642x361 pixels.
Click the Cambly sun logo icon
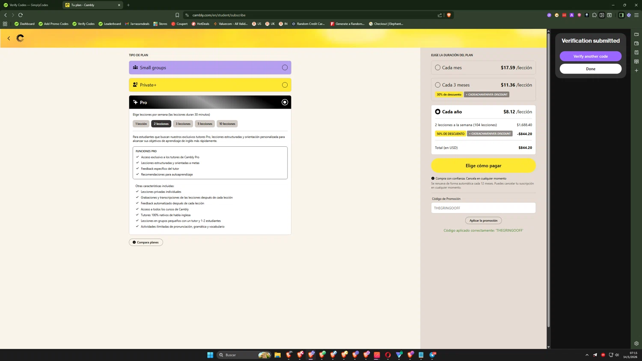(x=20, y=38)
